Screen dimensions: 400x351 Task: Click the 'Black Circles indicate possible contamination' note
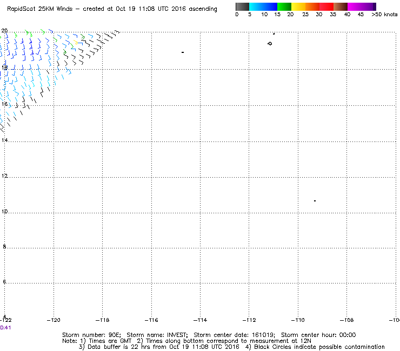tap(319, 347)
